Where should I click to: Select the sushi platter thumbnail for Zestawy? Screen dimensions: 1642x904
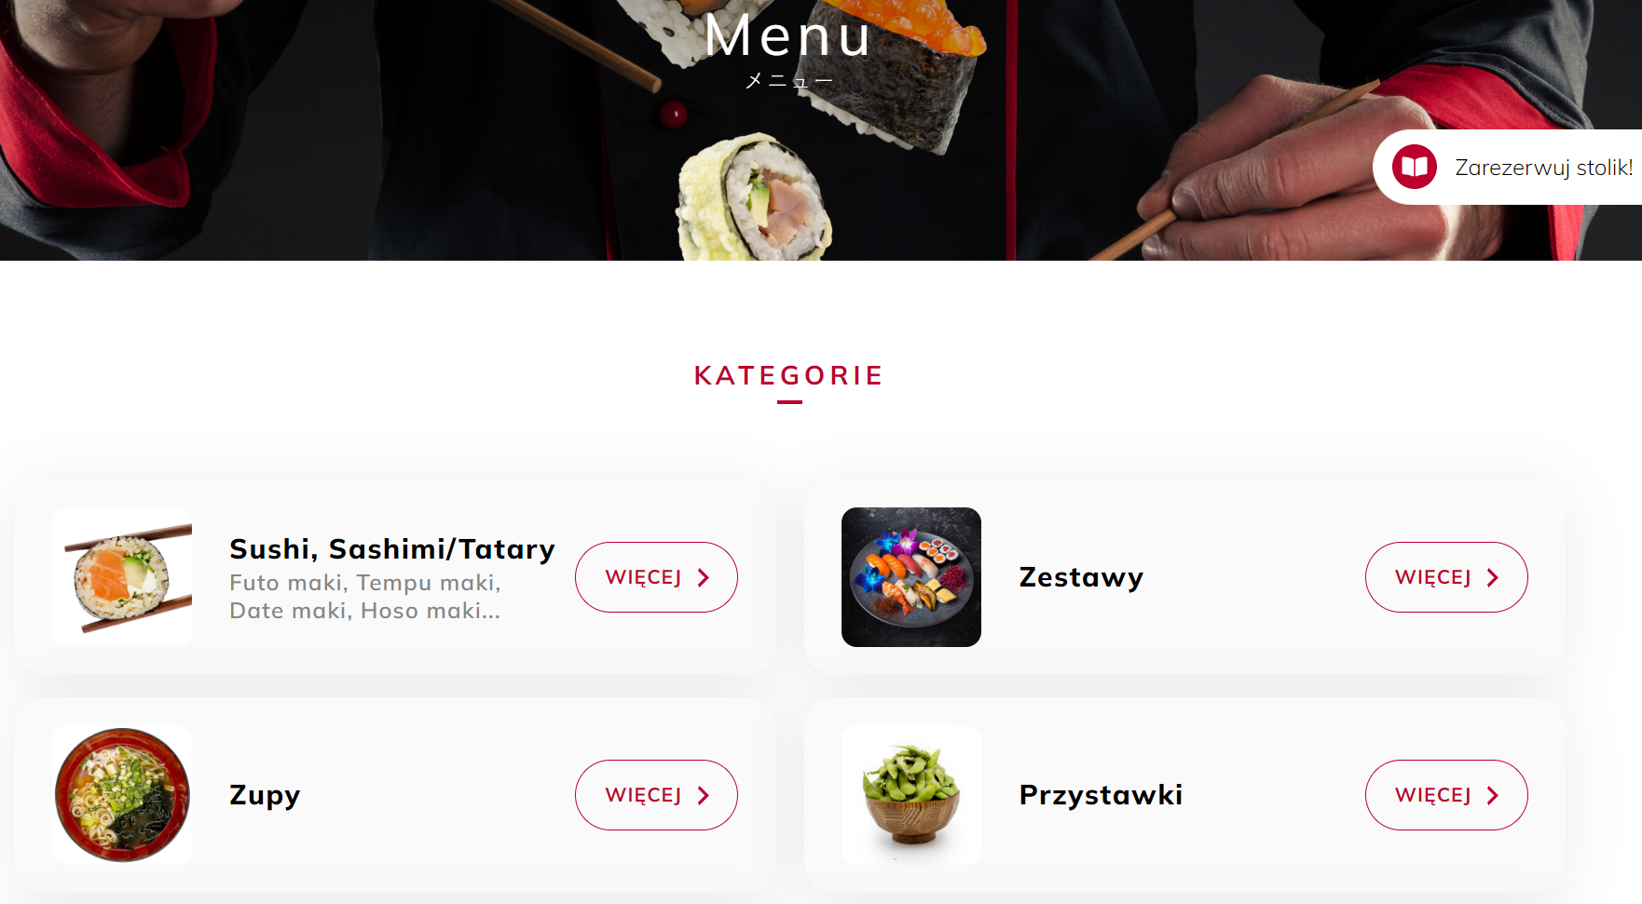911,577
